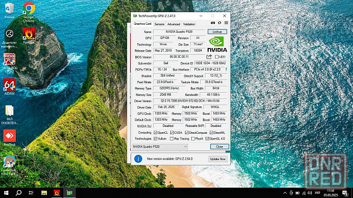
Task: Open Google Chrome desktop shortcut
Action: coord(29,12)
